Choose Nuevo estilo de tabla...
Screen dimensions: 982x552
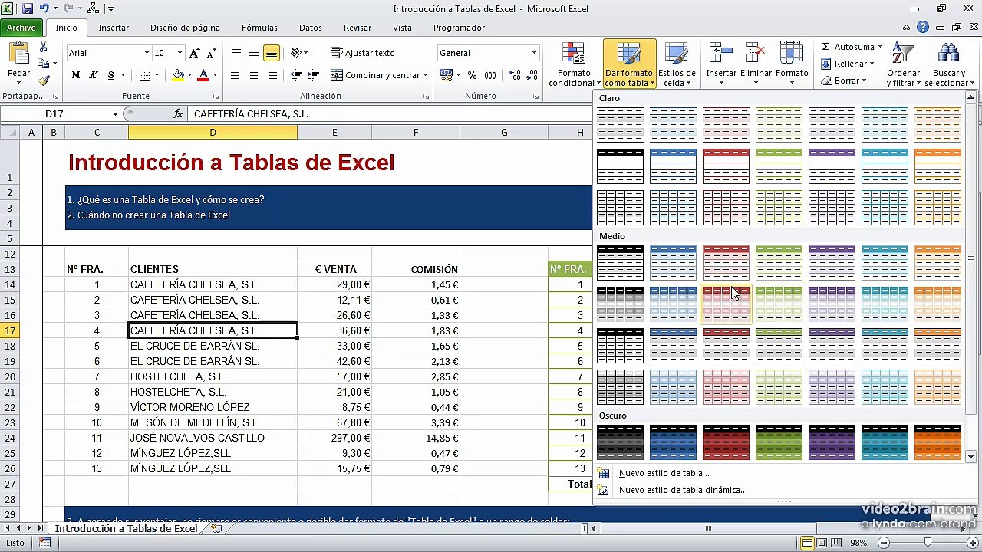tap(664, 473)
